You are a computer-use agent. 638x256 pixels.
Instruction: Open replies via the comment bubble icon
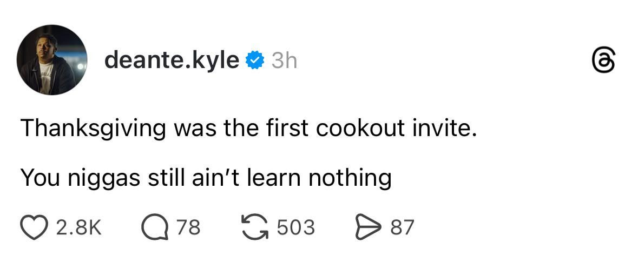click(154, 227)
